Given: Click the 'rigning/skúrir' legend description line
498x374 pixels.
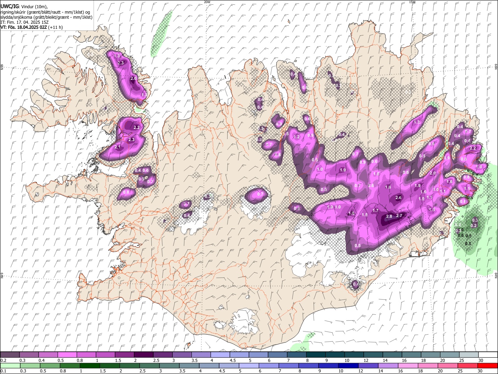Looking at the screenshot, I should coord(45,12).
